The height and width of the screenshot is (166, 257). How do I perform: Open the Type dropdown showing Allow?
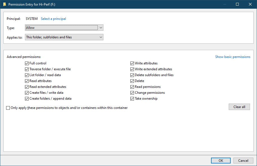[x=64, y=28]
